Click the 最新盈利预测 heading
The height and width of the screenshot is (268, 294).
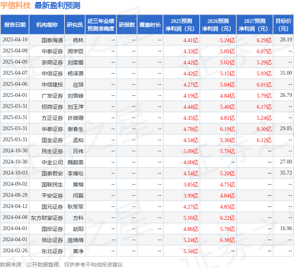(x=57, y=5)
